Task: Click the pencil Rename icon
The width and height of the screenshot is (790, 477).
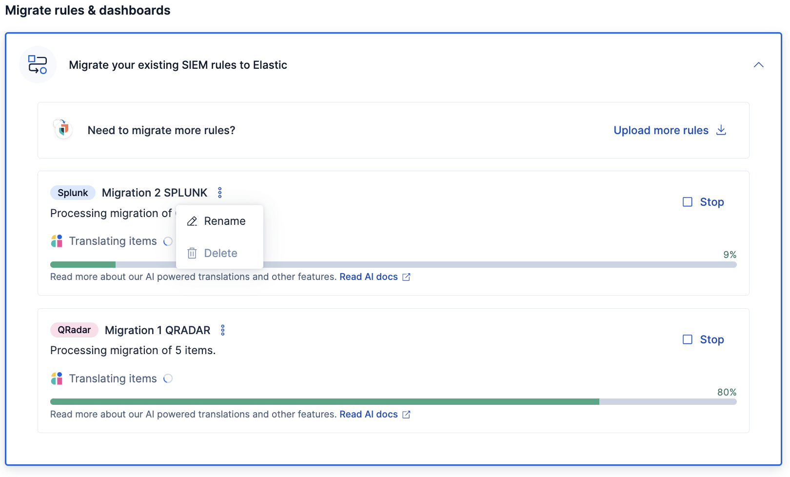Action: tap(192, 221)
